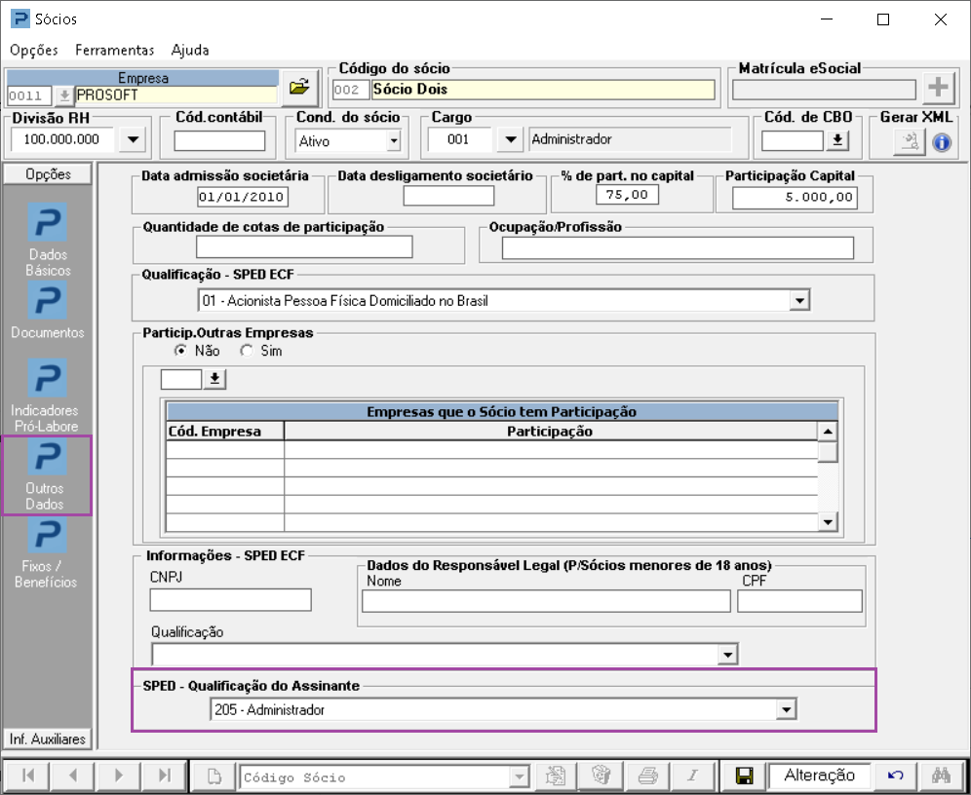Click the Cód. de CBO lookup arrow button

click(837, 140)
